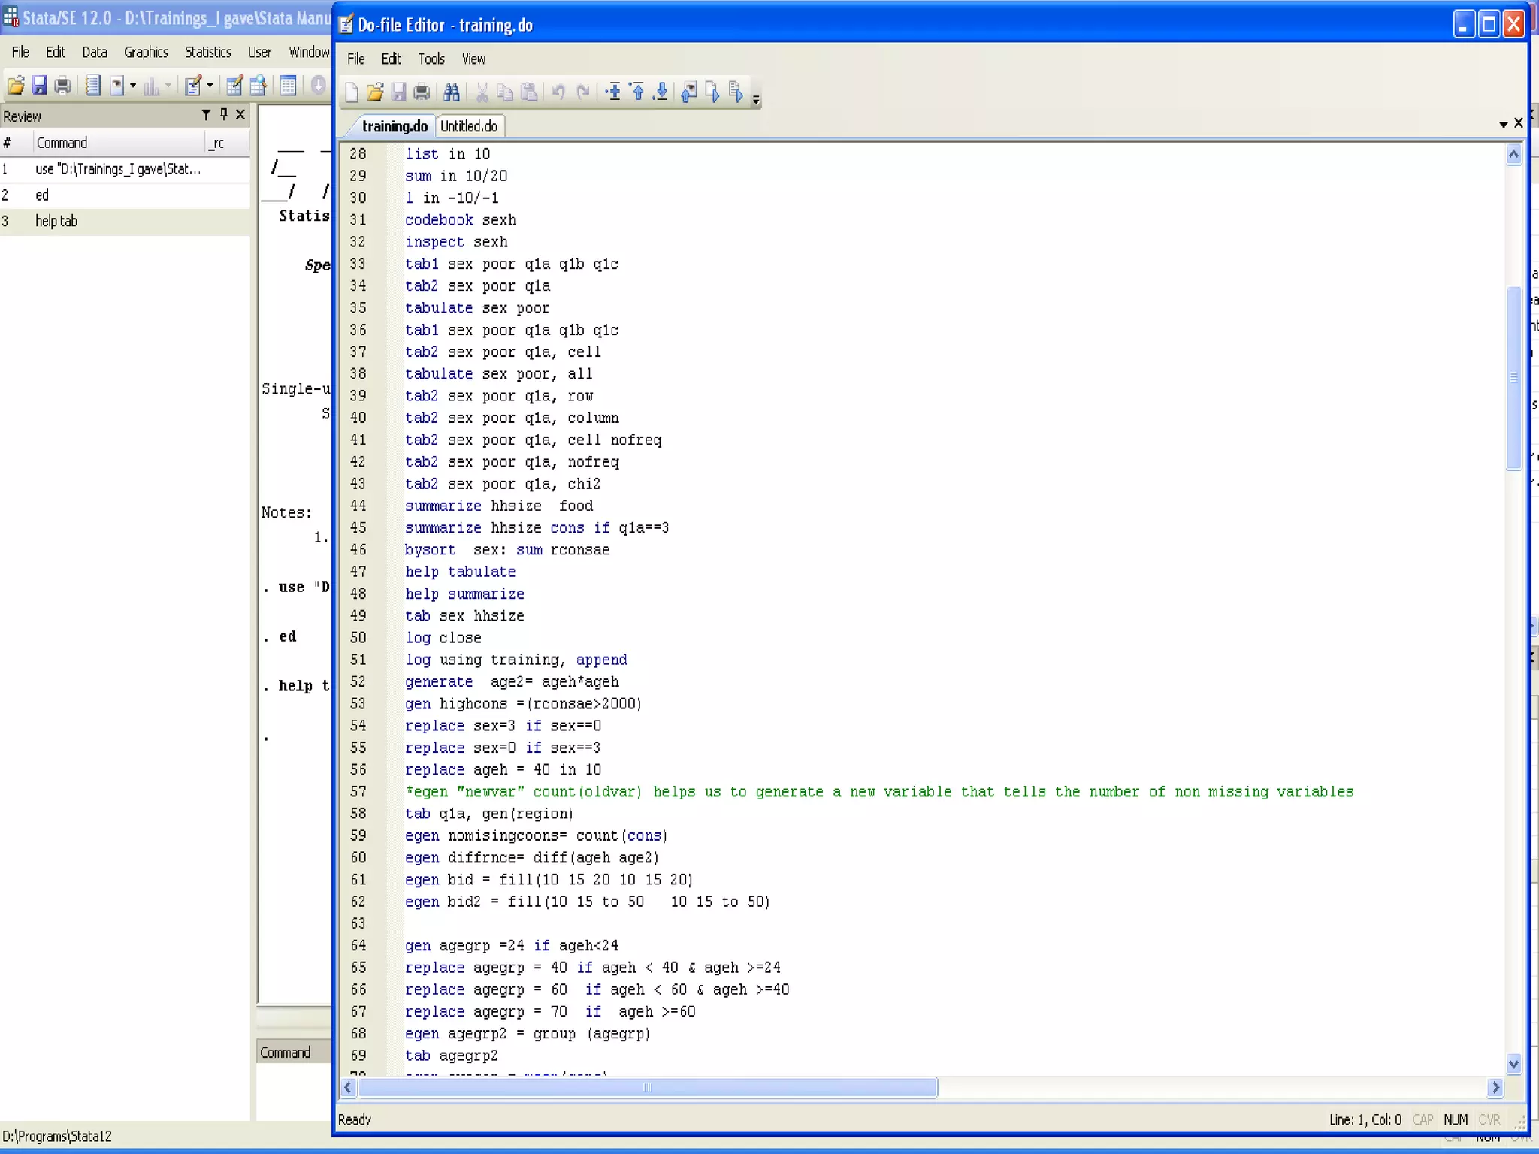The width and height of the screenshot is (1539, 1154).
Task: Open the Log icon in Stata toolbar
Action: click(x=92, y=86)
